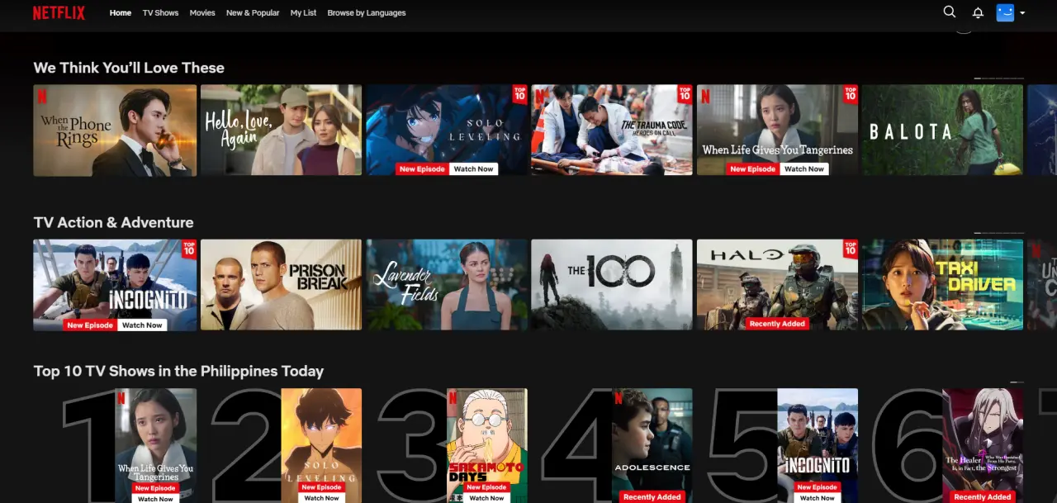This screenshot has width=1057, height=503.
Task: Open the notifications bell
Action: pos(978,12)
